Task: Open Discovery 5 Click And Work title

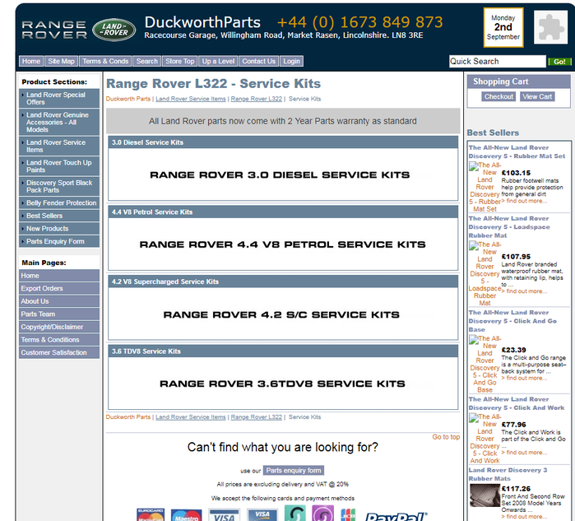Action: click(517, 403)
